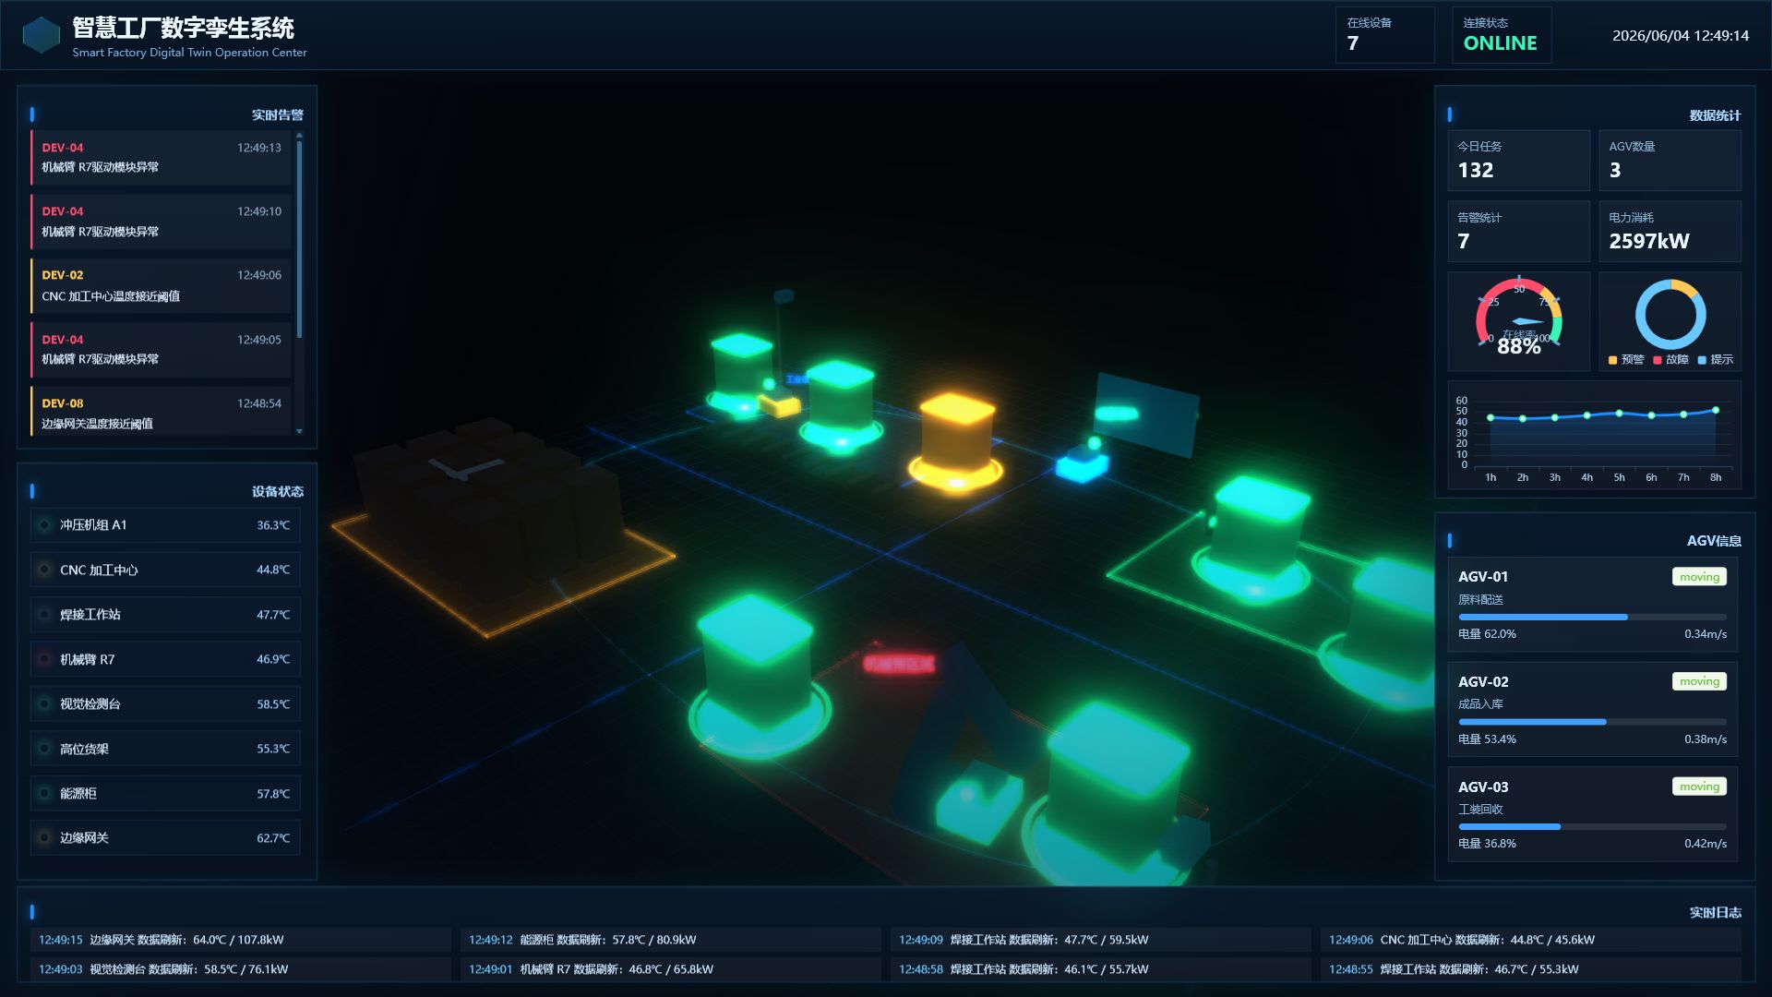The width and height of the screenshot is (1772, 997).
Task: Click the status dot beside 边缘网关
Action: click(x=43, y=838)
